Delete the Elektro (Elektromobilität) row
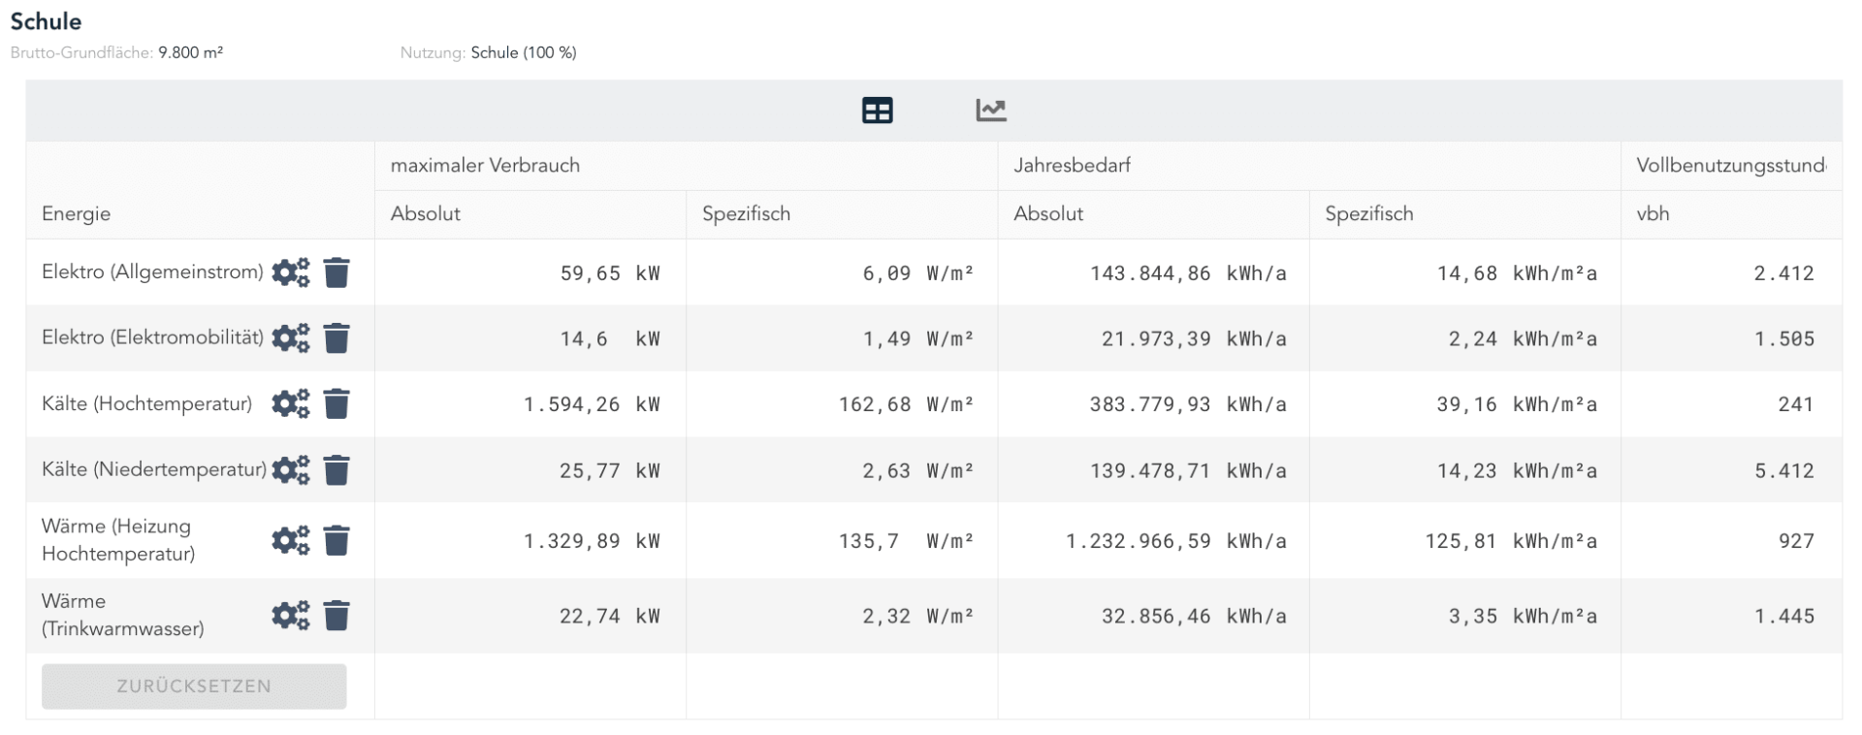The width and height of the screenshot is (1862, 735). (337, 338)
